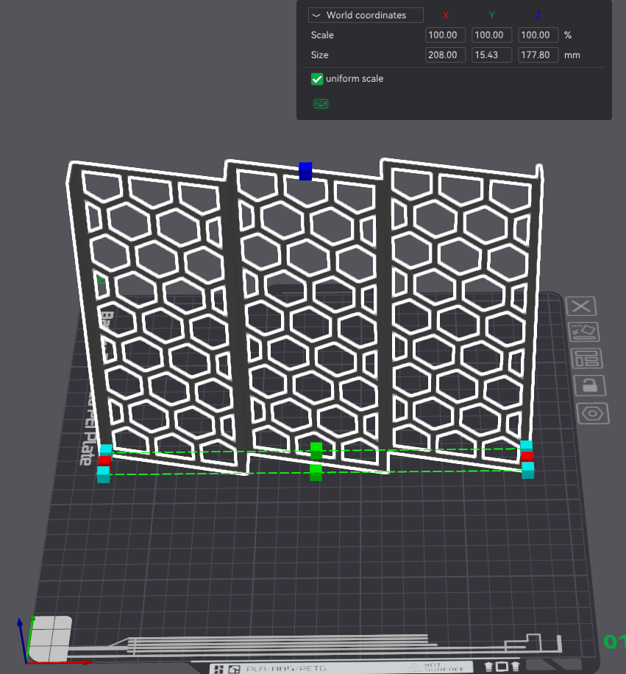
Task: Click the Scale X percentage field
Action: (x=445, y=35)
